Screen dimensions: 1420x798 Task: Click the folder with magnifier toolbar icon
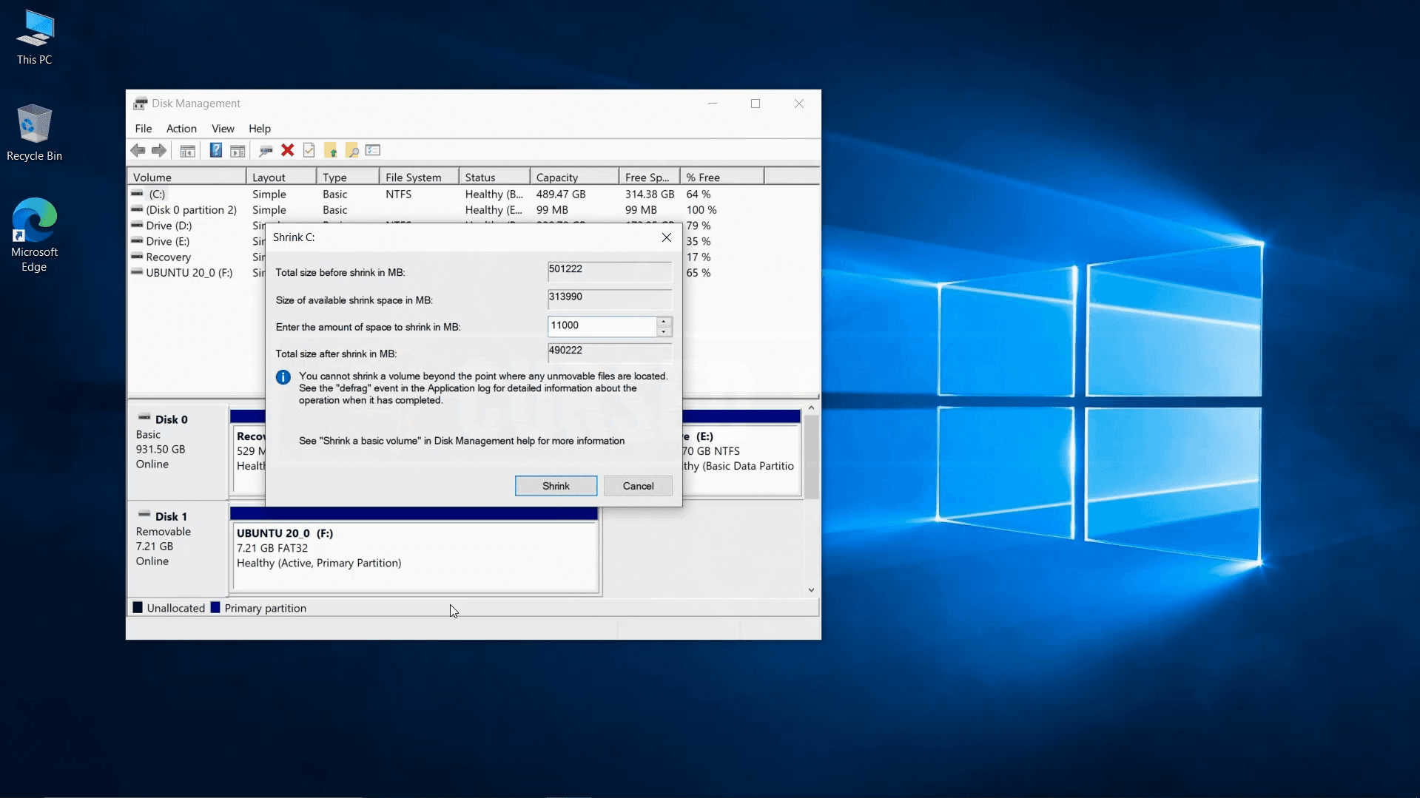coord(352,151)
